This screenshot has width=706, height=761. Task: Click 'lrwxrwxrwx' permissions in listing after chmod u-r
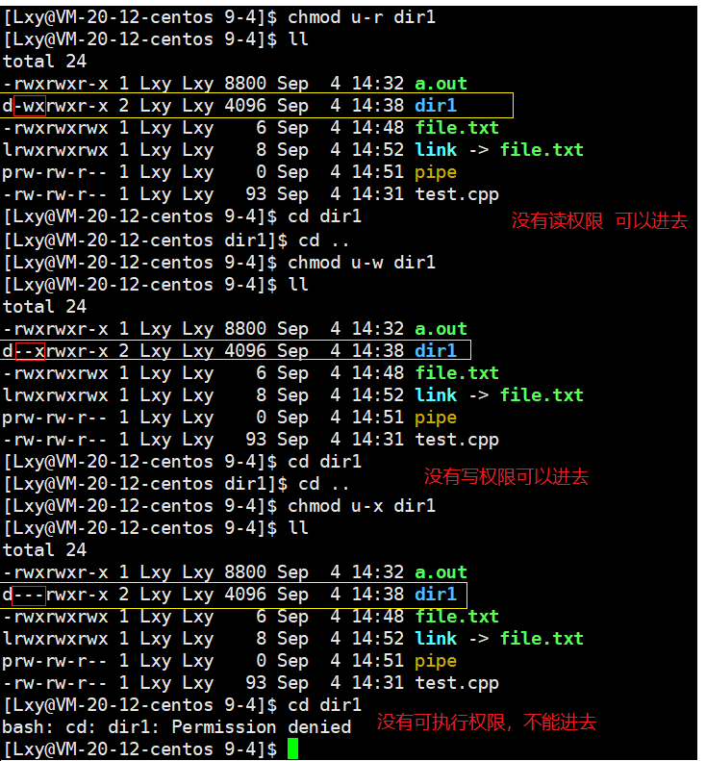click(56, 150)
